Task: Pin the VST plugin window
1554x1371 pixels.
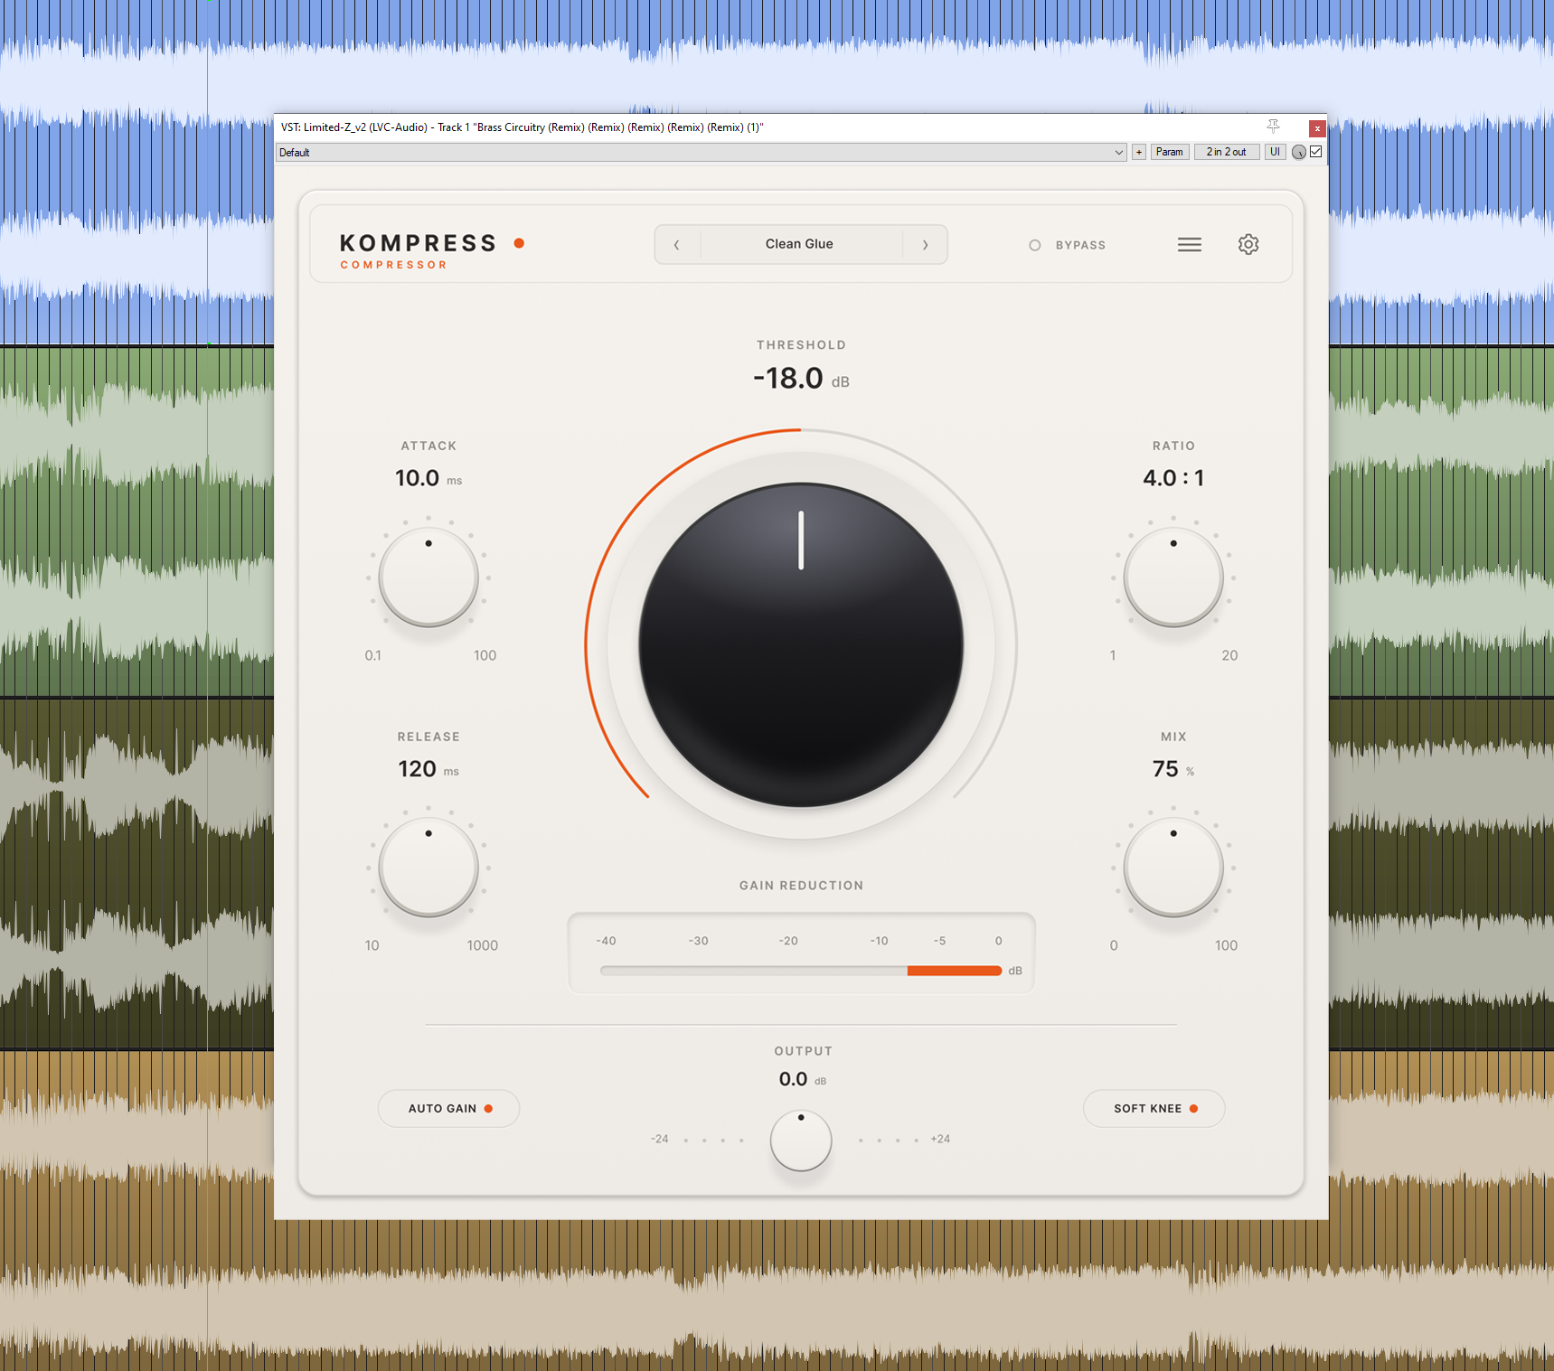Action: (x=1273, y=127)
